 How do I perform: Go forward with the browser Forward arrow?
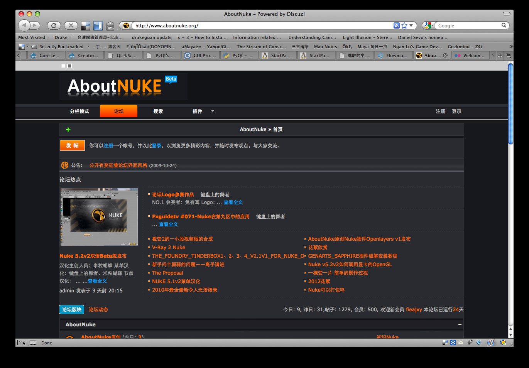point(35,25)
